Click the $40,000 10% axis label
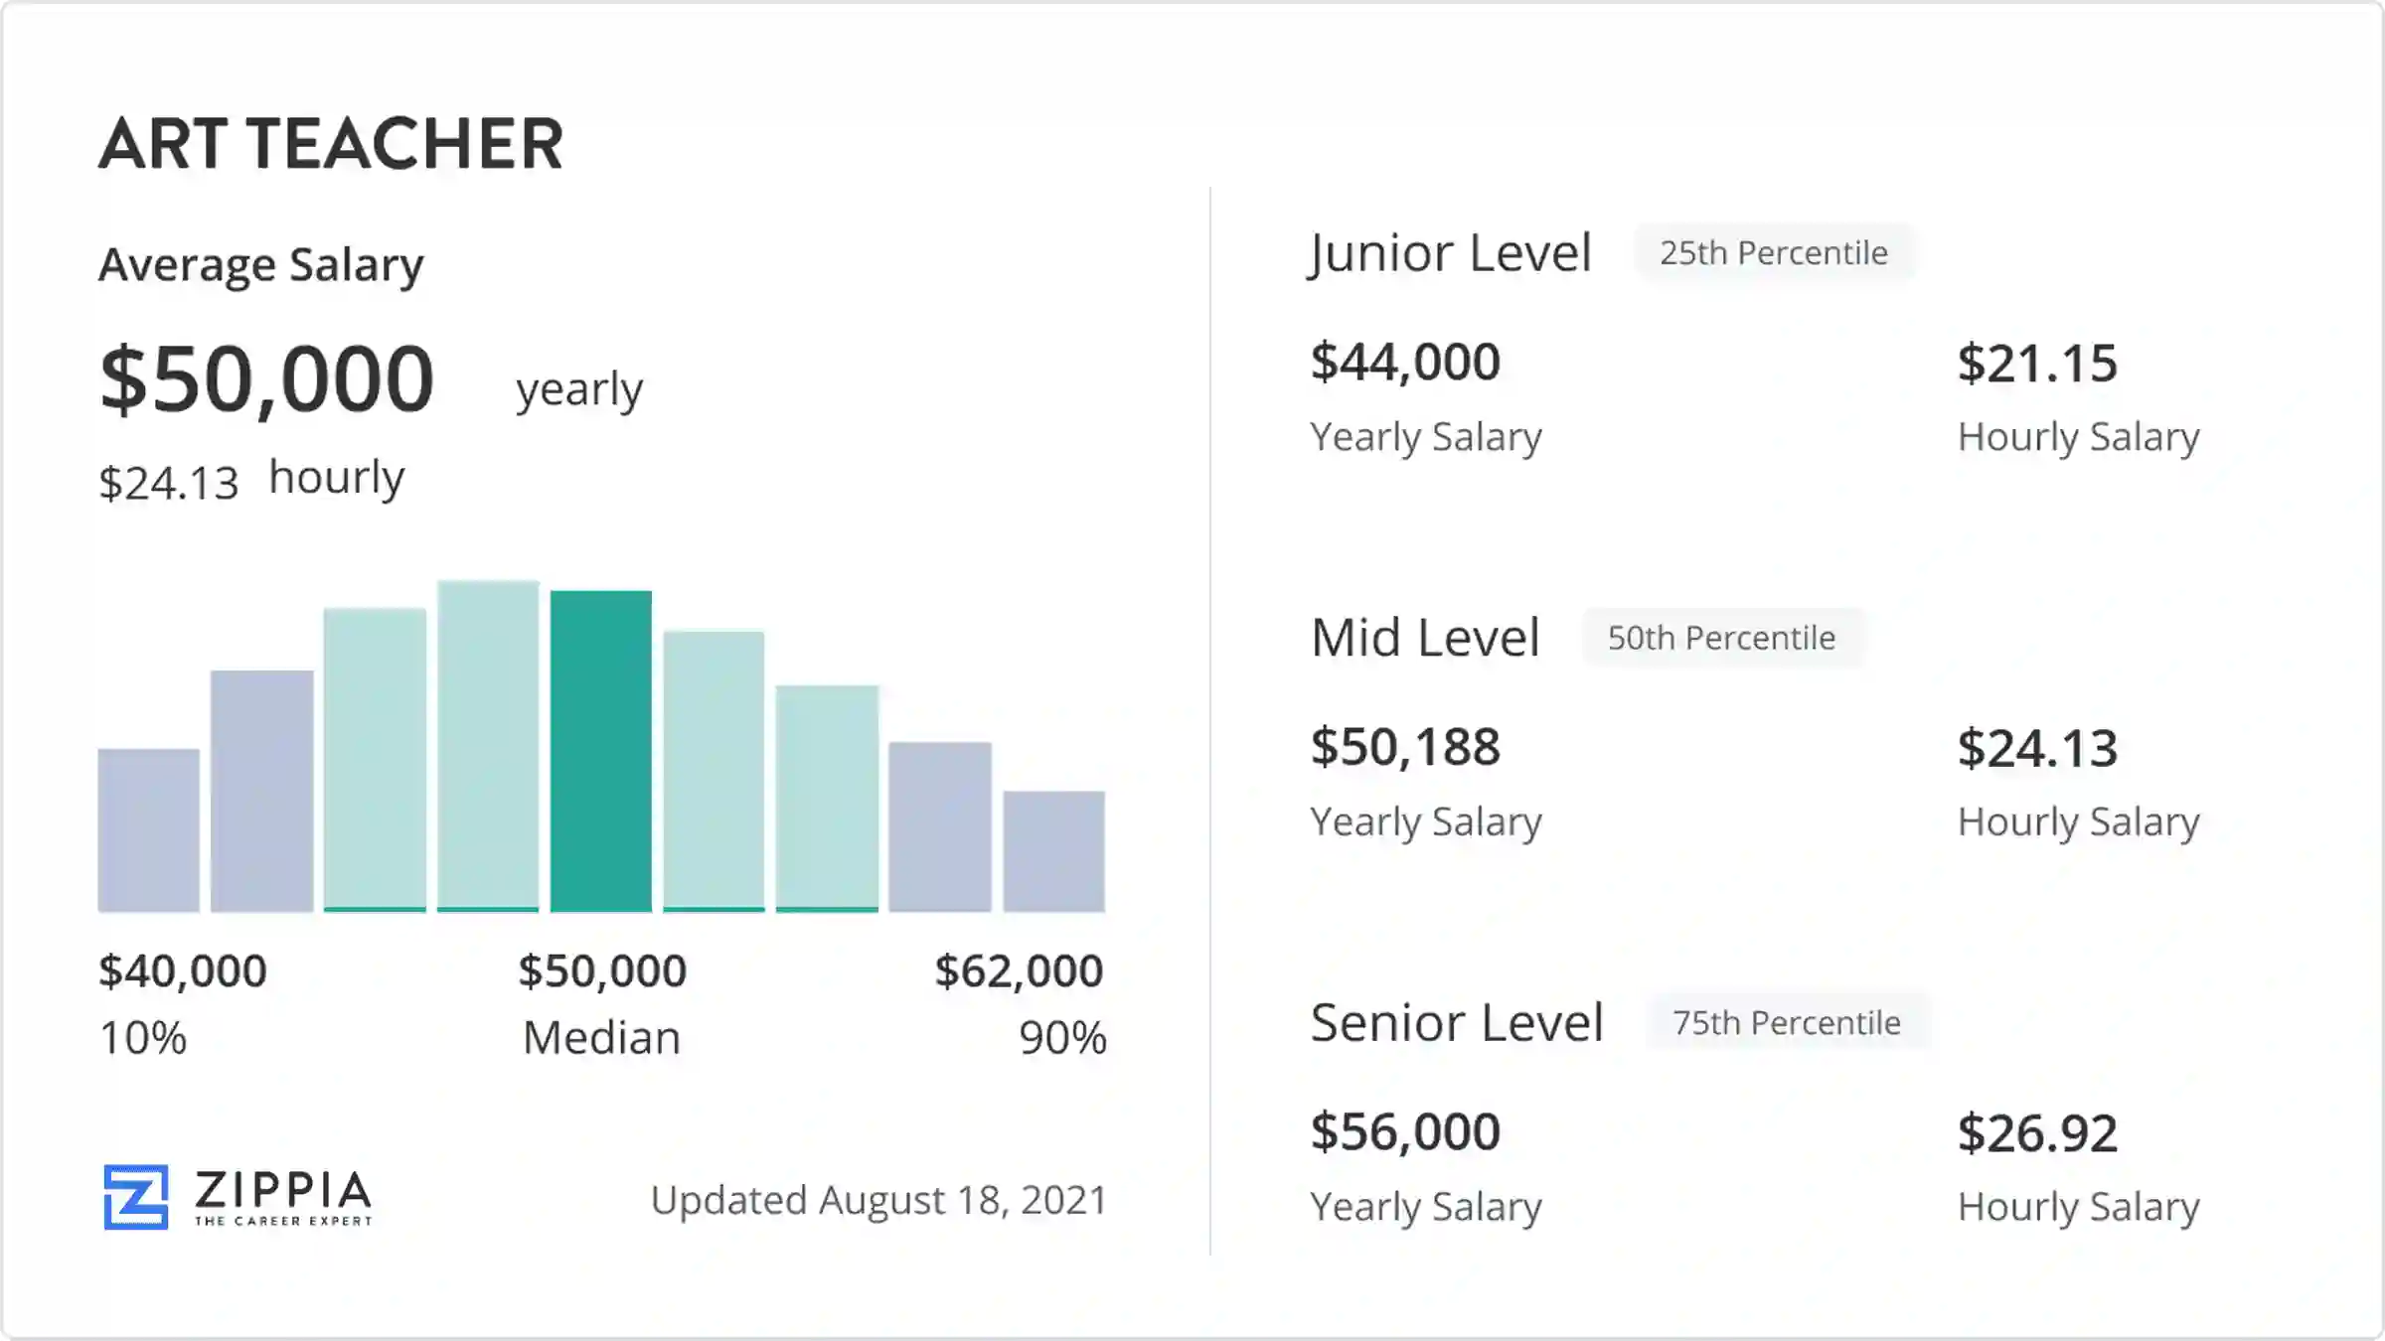The image size is (2385, 1341). [183, 971]
